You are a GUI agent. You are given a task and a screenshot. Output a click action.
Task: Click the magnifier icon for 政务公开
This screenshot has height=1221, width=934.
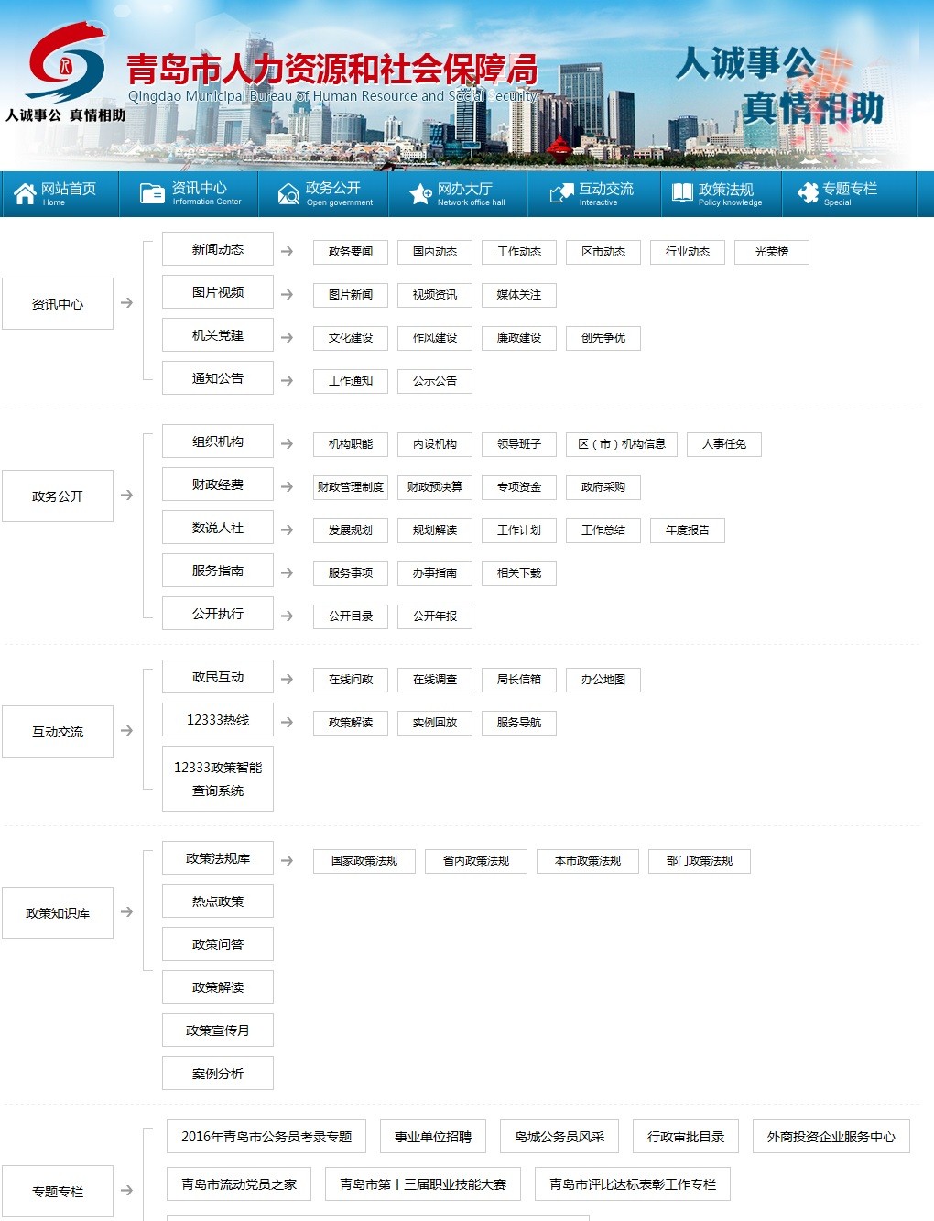point(288,193)
